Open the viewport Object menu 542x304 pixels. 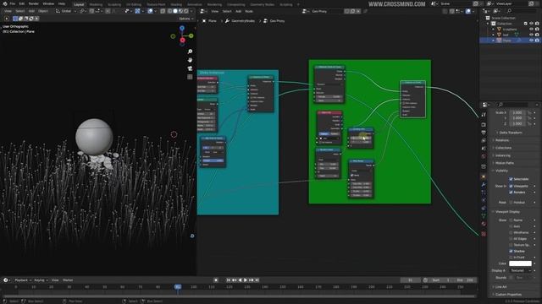(43, 11)
